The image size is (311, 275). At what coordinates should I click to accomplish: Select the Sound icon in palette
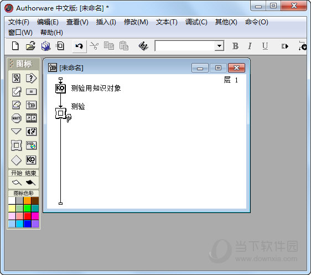tap(31, 131)
